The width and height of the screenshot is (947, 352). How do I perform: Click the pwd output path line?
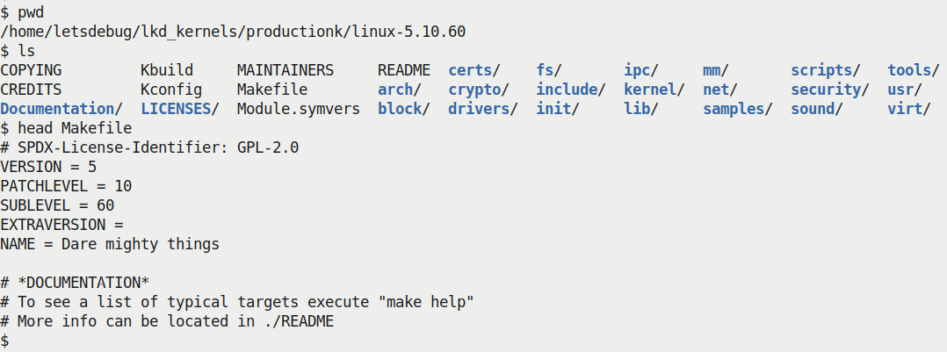(233, 32)
